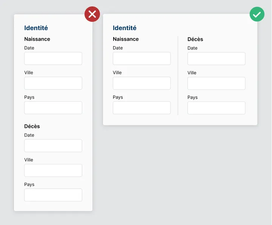Click Naissance Date field in two-column card
Screen dimensions: 272x225
click(x=141, y=59)
